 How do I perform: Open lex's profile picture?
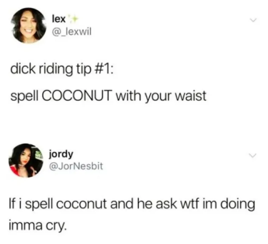[29, 25]
